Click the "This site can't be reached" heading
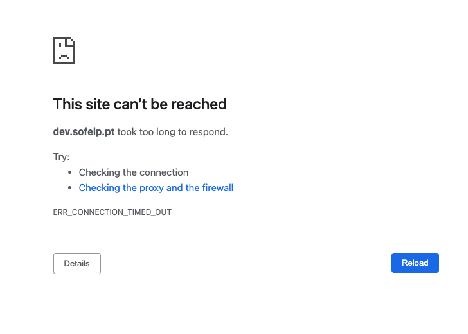Image resolution: width=468 pixels, height=334 pixels. [139, 104]
